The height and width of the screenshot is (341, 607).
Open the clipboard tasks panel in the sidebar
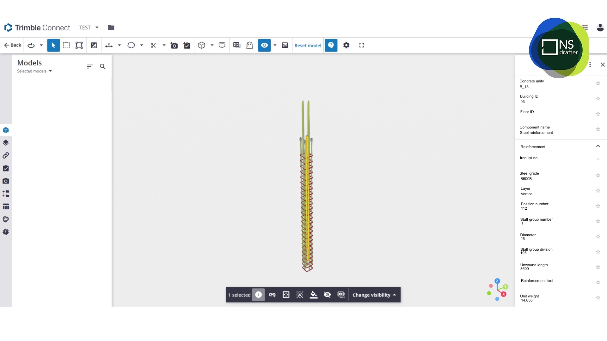[6, 168]
